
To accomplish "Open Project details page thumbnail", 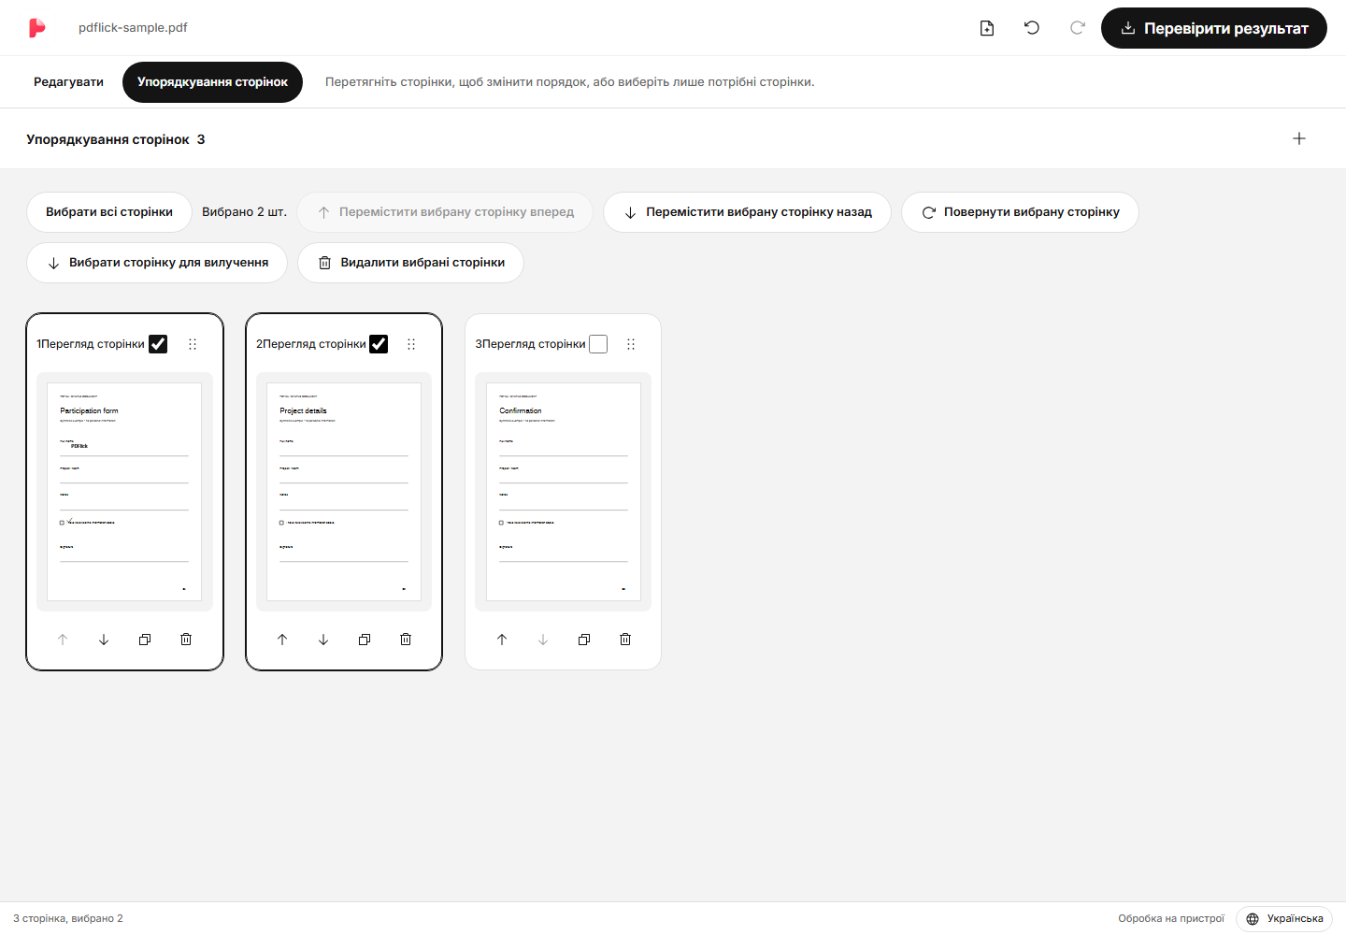I will 344,492.
